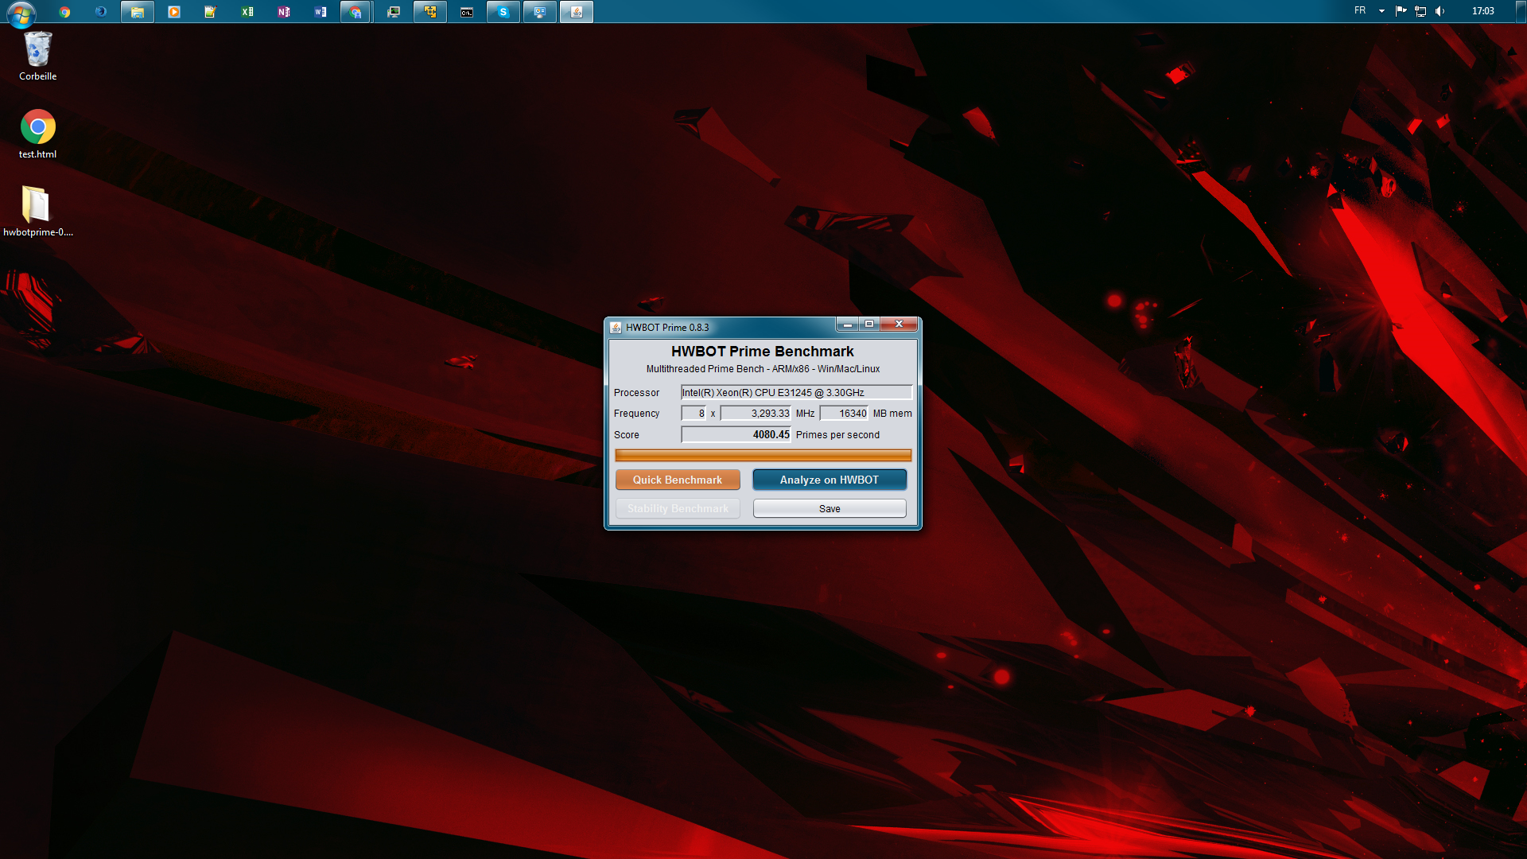The image size is (1527, 859).
Task: Close the HWBOT Prime window
Action: [x=899, y=325]
